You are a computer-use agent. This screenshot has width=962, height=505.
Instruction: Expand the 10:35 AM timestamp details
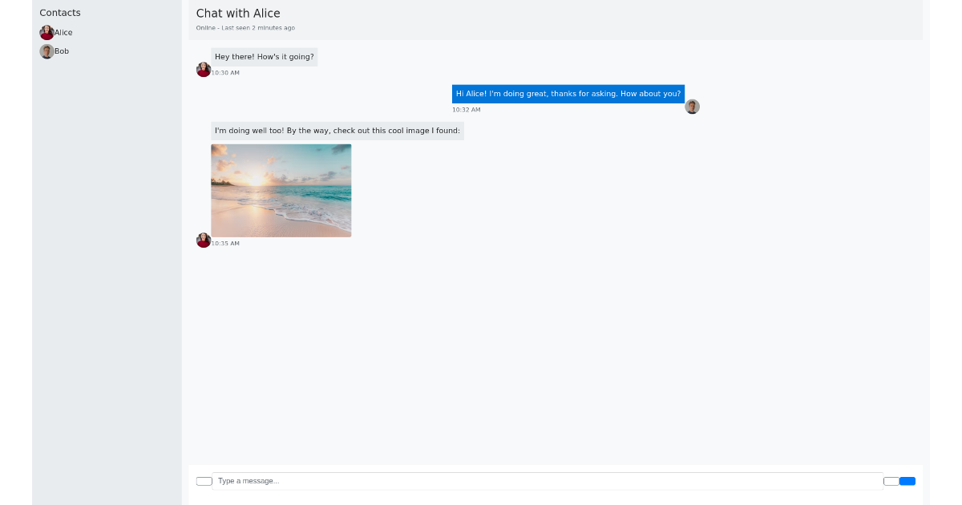(x=225, y=243)
